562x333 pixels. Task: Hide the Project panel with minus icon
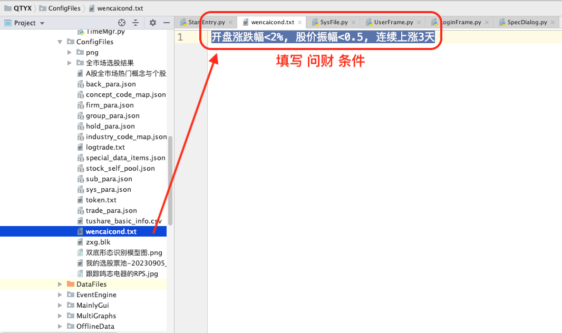(166, 23)
